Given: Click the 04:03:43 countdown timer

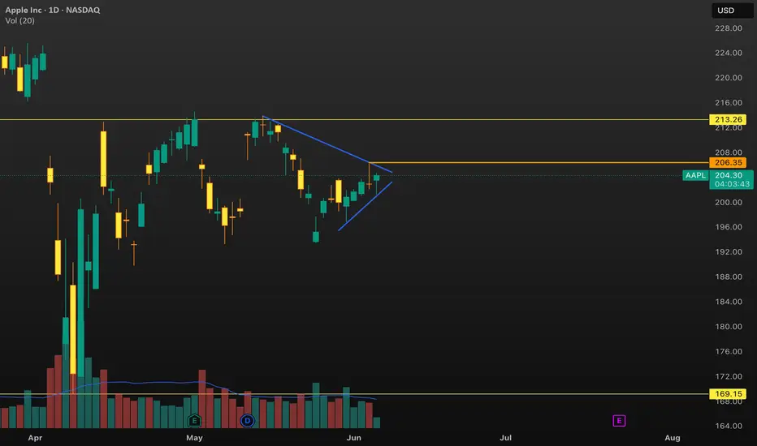Looking at the screenshot, I should pos(732,184).
